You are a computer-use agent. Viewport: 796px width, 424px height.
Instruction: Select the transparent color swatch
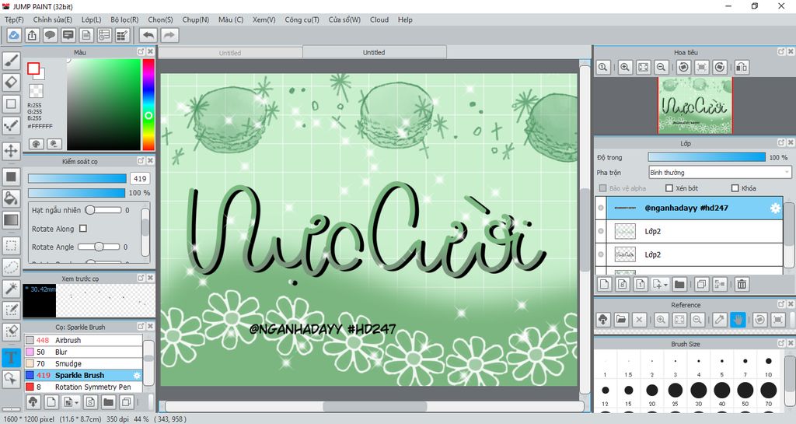pyautogui.click(x=36, y=91)
